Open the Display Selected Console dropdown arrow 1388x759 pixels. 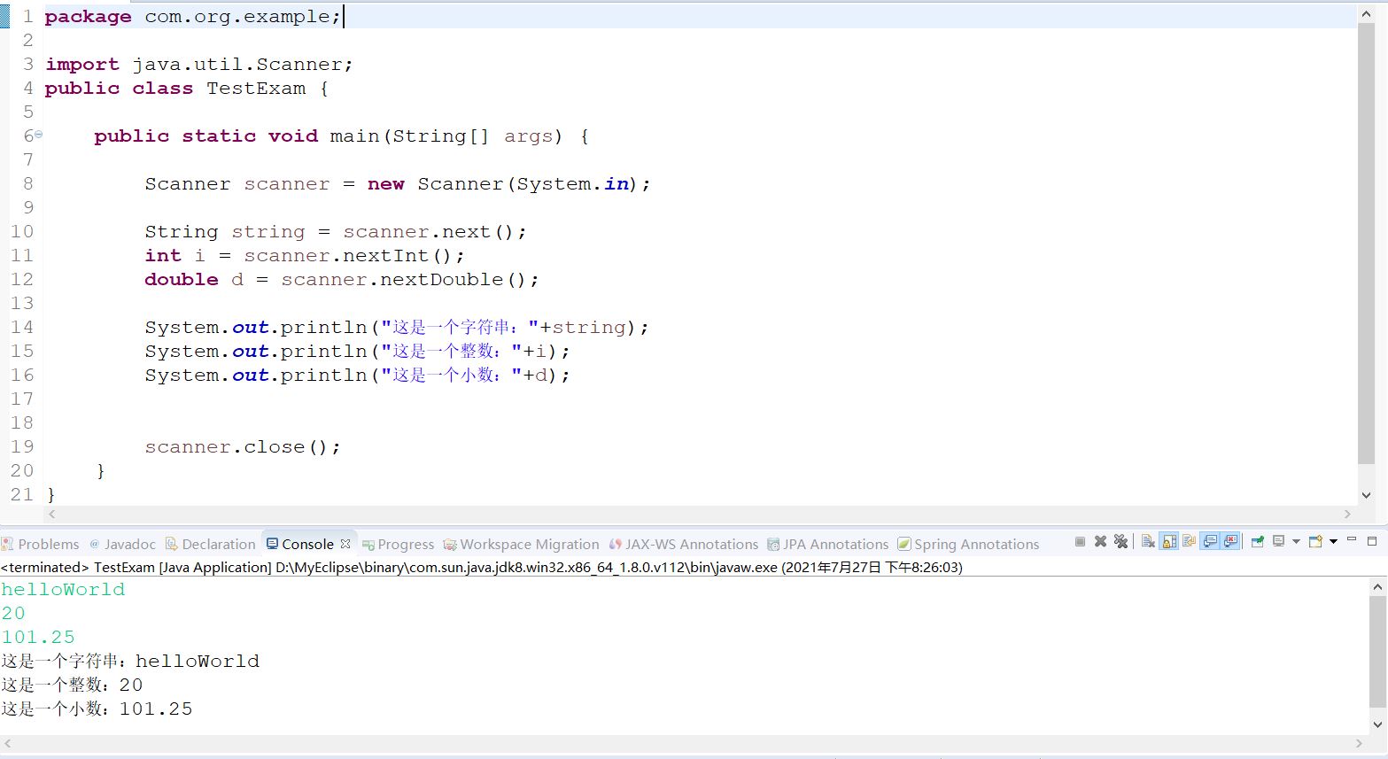click(1296, 543)
